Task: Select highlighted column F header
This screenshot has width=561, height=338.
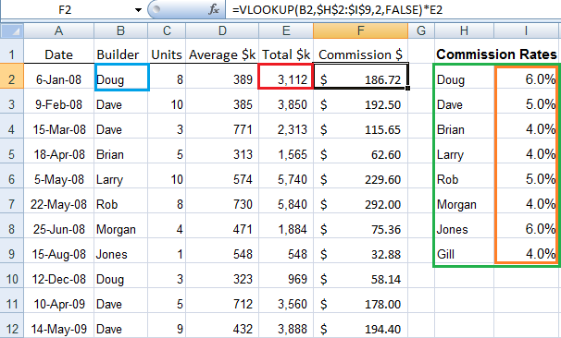Action: (x=361, y=30)
